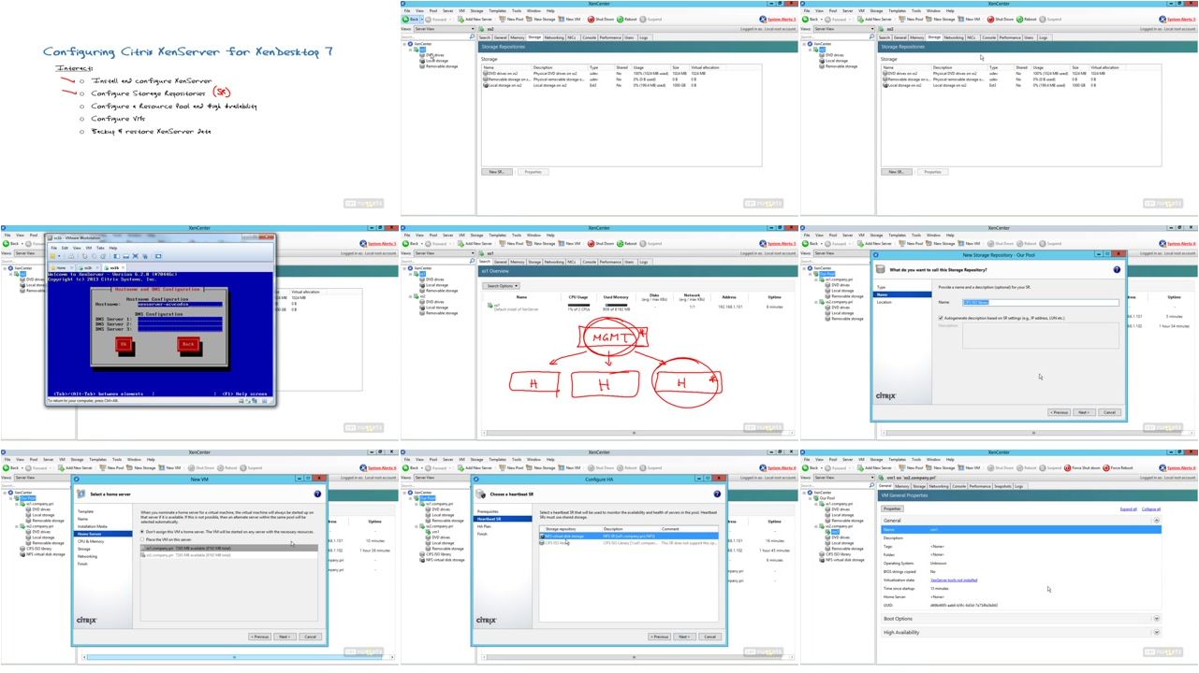Click Force Reboot icon in vm1 window

pyautogui.click(x=1106, y=467)
